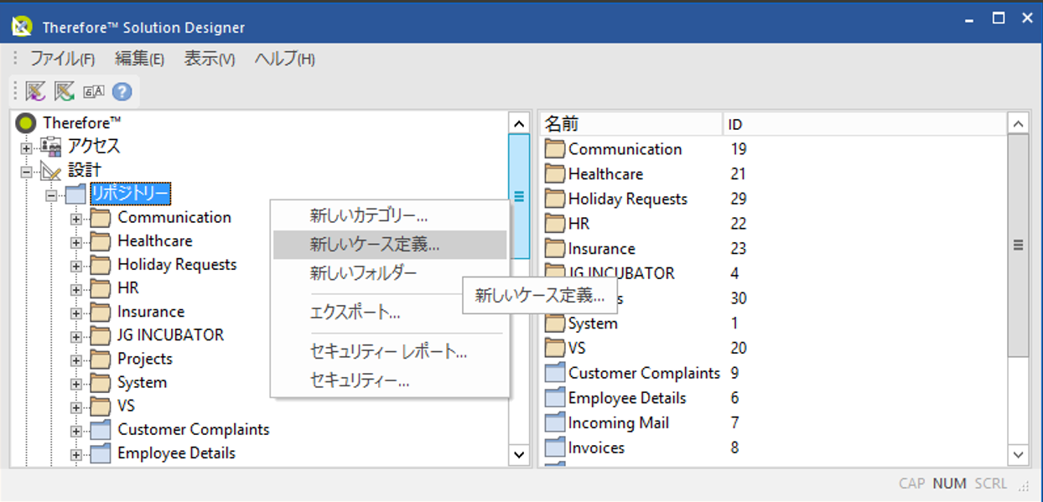Expand the Holiday Requests folder in the tree
Image resolution: width=1043 pixels, height=502 pixels.
pyautogui.click(x=76, y=266)
